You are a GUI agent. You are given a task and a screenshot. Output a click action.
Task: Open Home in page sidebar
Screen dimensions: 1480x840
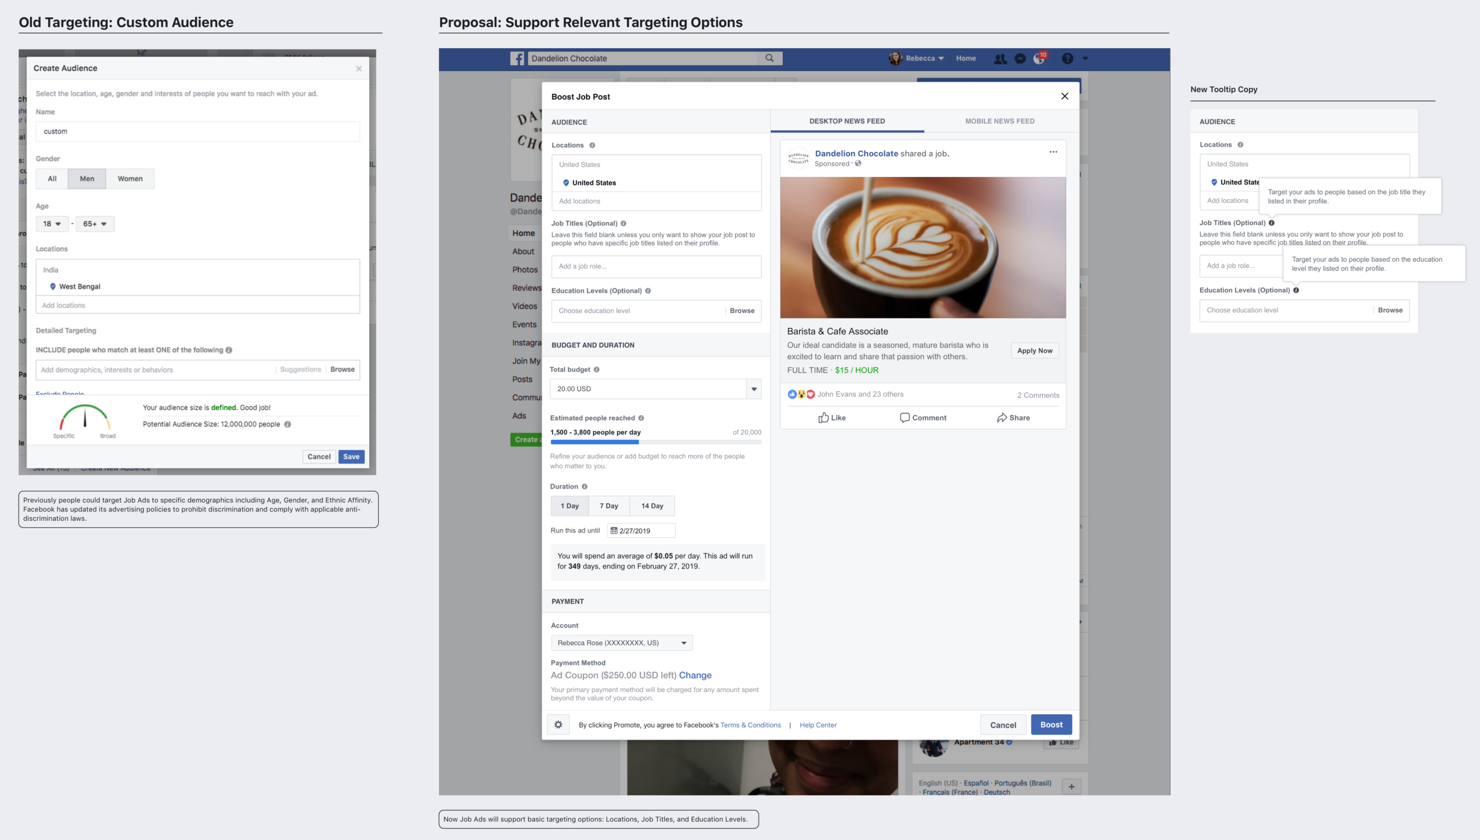(523, 233)
